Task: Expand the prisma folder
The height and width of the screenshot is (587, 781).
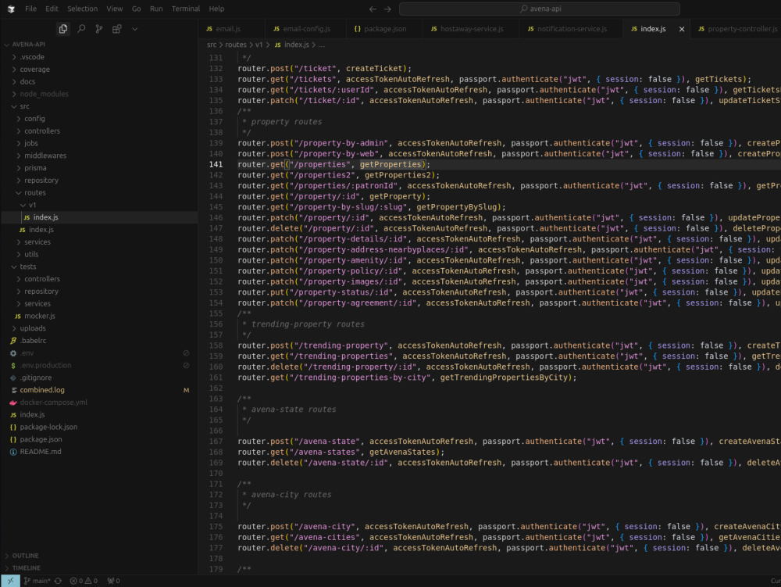Action: (x=100, y=168)
